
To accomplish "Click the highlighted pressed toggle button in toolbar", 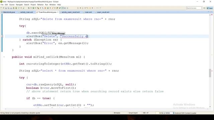I will pos(63,8).
